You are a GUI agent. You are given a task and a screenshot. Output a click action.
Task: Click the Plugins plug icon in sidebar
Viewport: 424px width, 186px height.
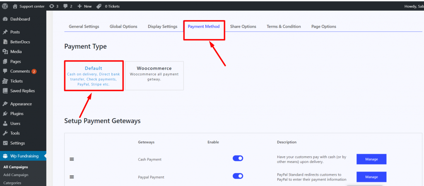click(5, 113)
